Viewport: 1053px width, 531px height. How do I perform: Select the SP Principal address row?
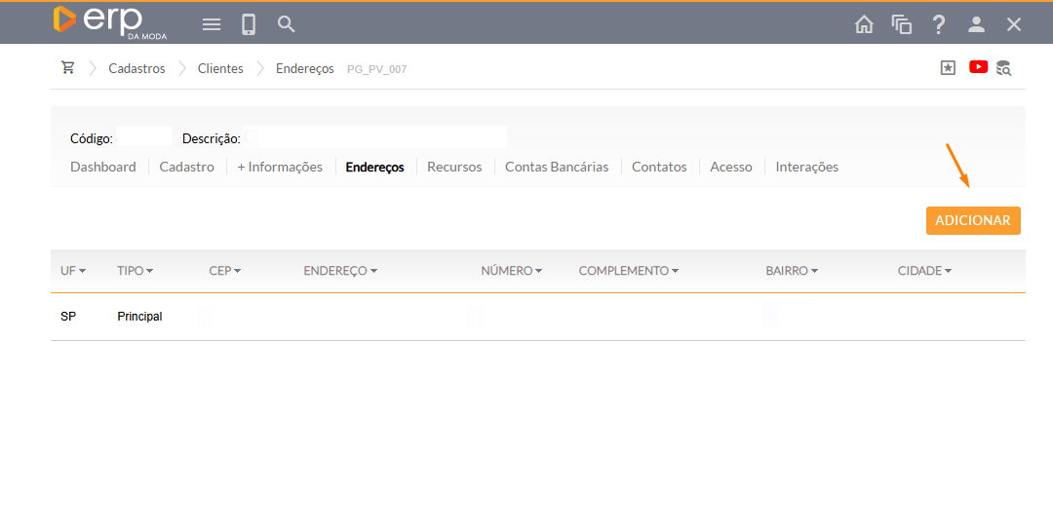point(139,317)
